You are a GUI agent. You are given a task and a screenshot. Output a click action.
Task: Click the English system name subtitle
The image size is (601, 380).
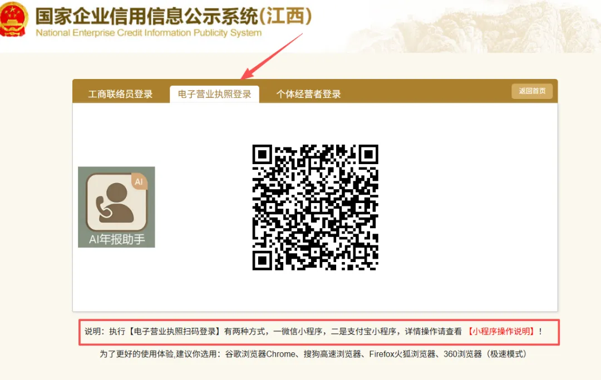click(x=149, y=33)
